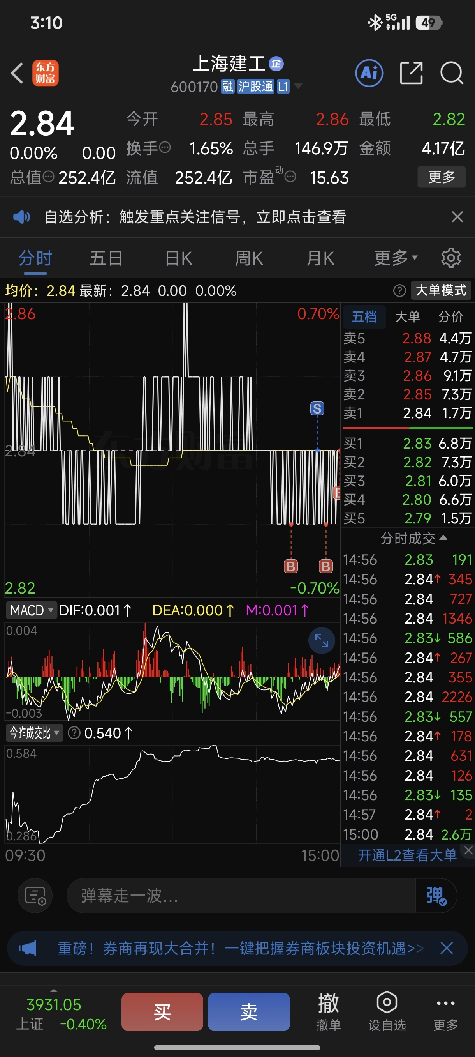
Task: Tap the left B buy marker
Action: (x=291, y=567)
